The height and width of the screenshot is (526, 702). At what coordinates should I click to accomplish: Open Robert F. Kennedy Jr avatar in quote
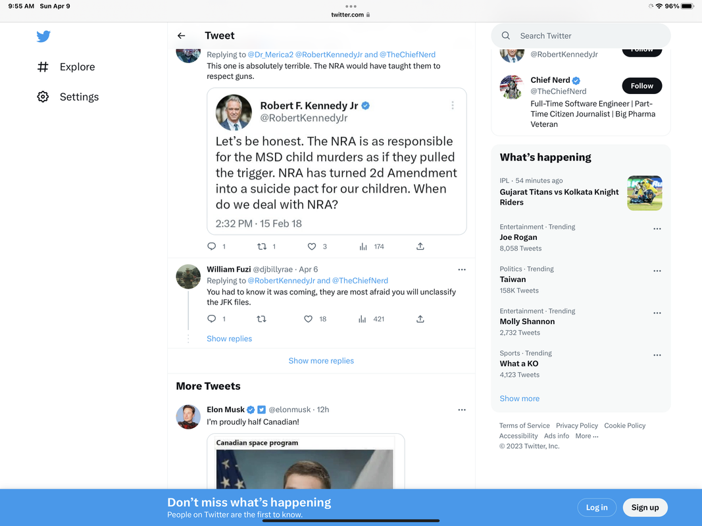(x=234, y=112)
